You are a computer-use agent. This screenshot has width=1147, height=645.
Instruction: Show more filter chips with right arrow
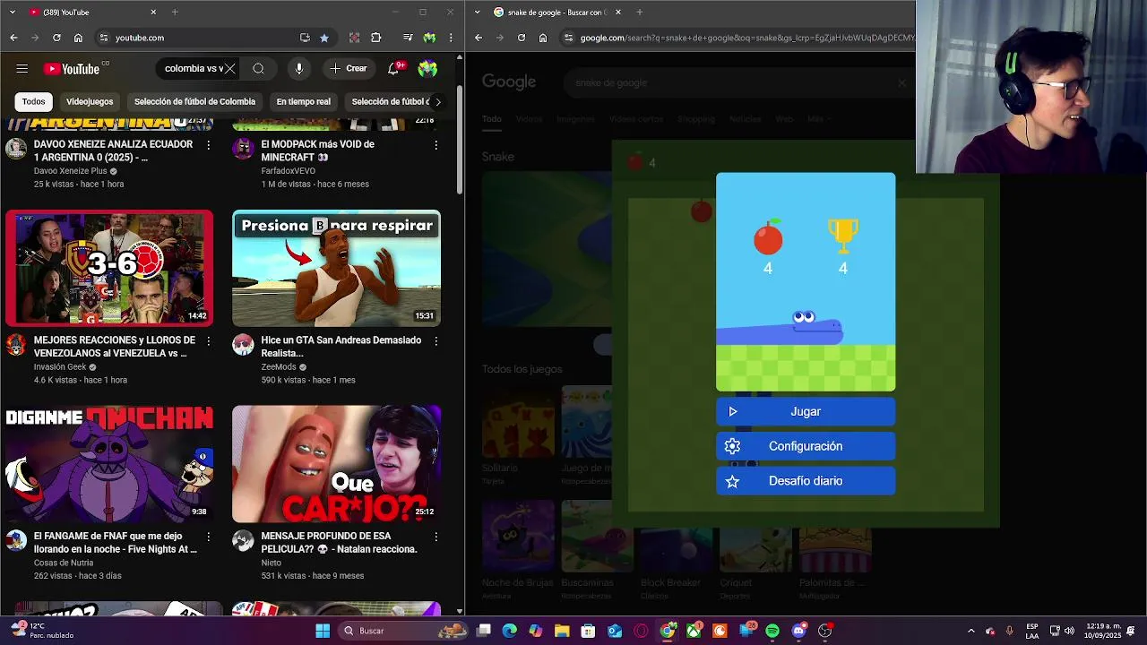click(437, 102)
